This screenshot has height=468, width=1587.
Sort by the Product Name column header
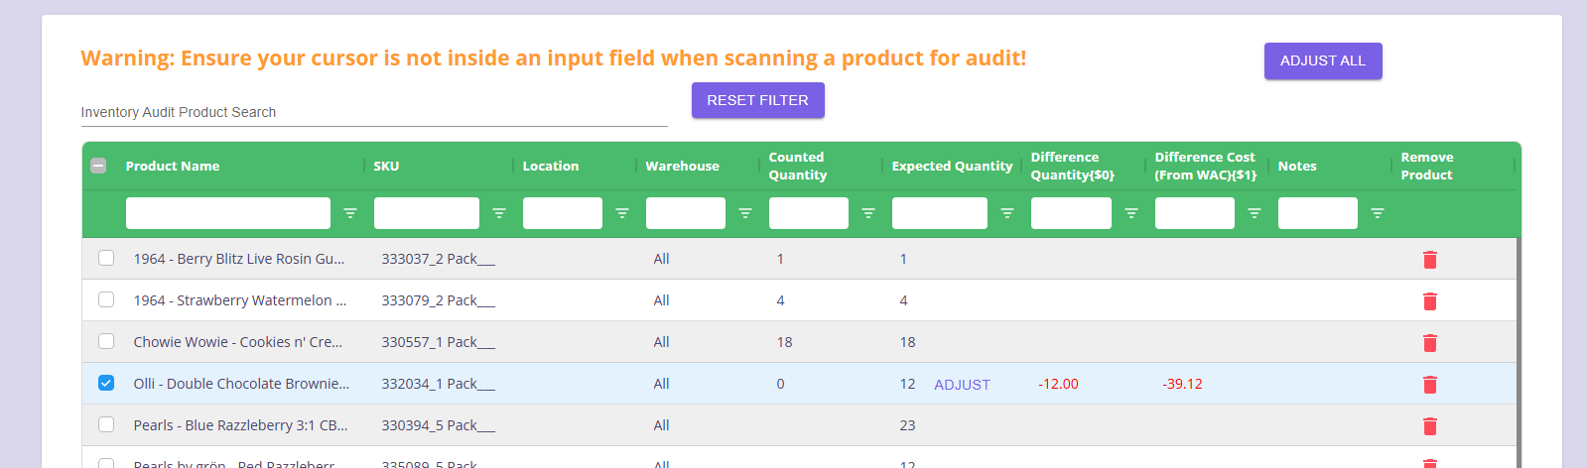click(173, 166)
